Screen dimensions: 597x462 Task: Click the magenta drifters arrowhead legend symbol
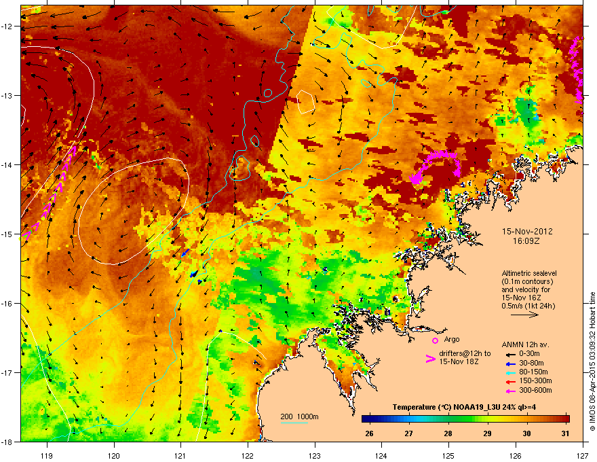[430, 359]
